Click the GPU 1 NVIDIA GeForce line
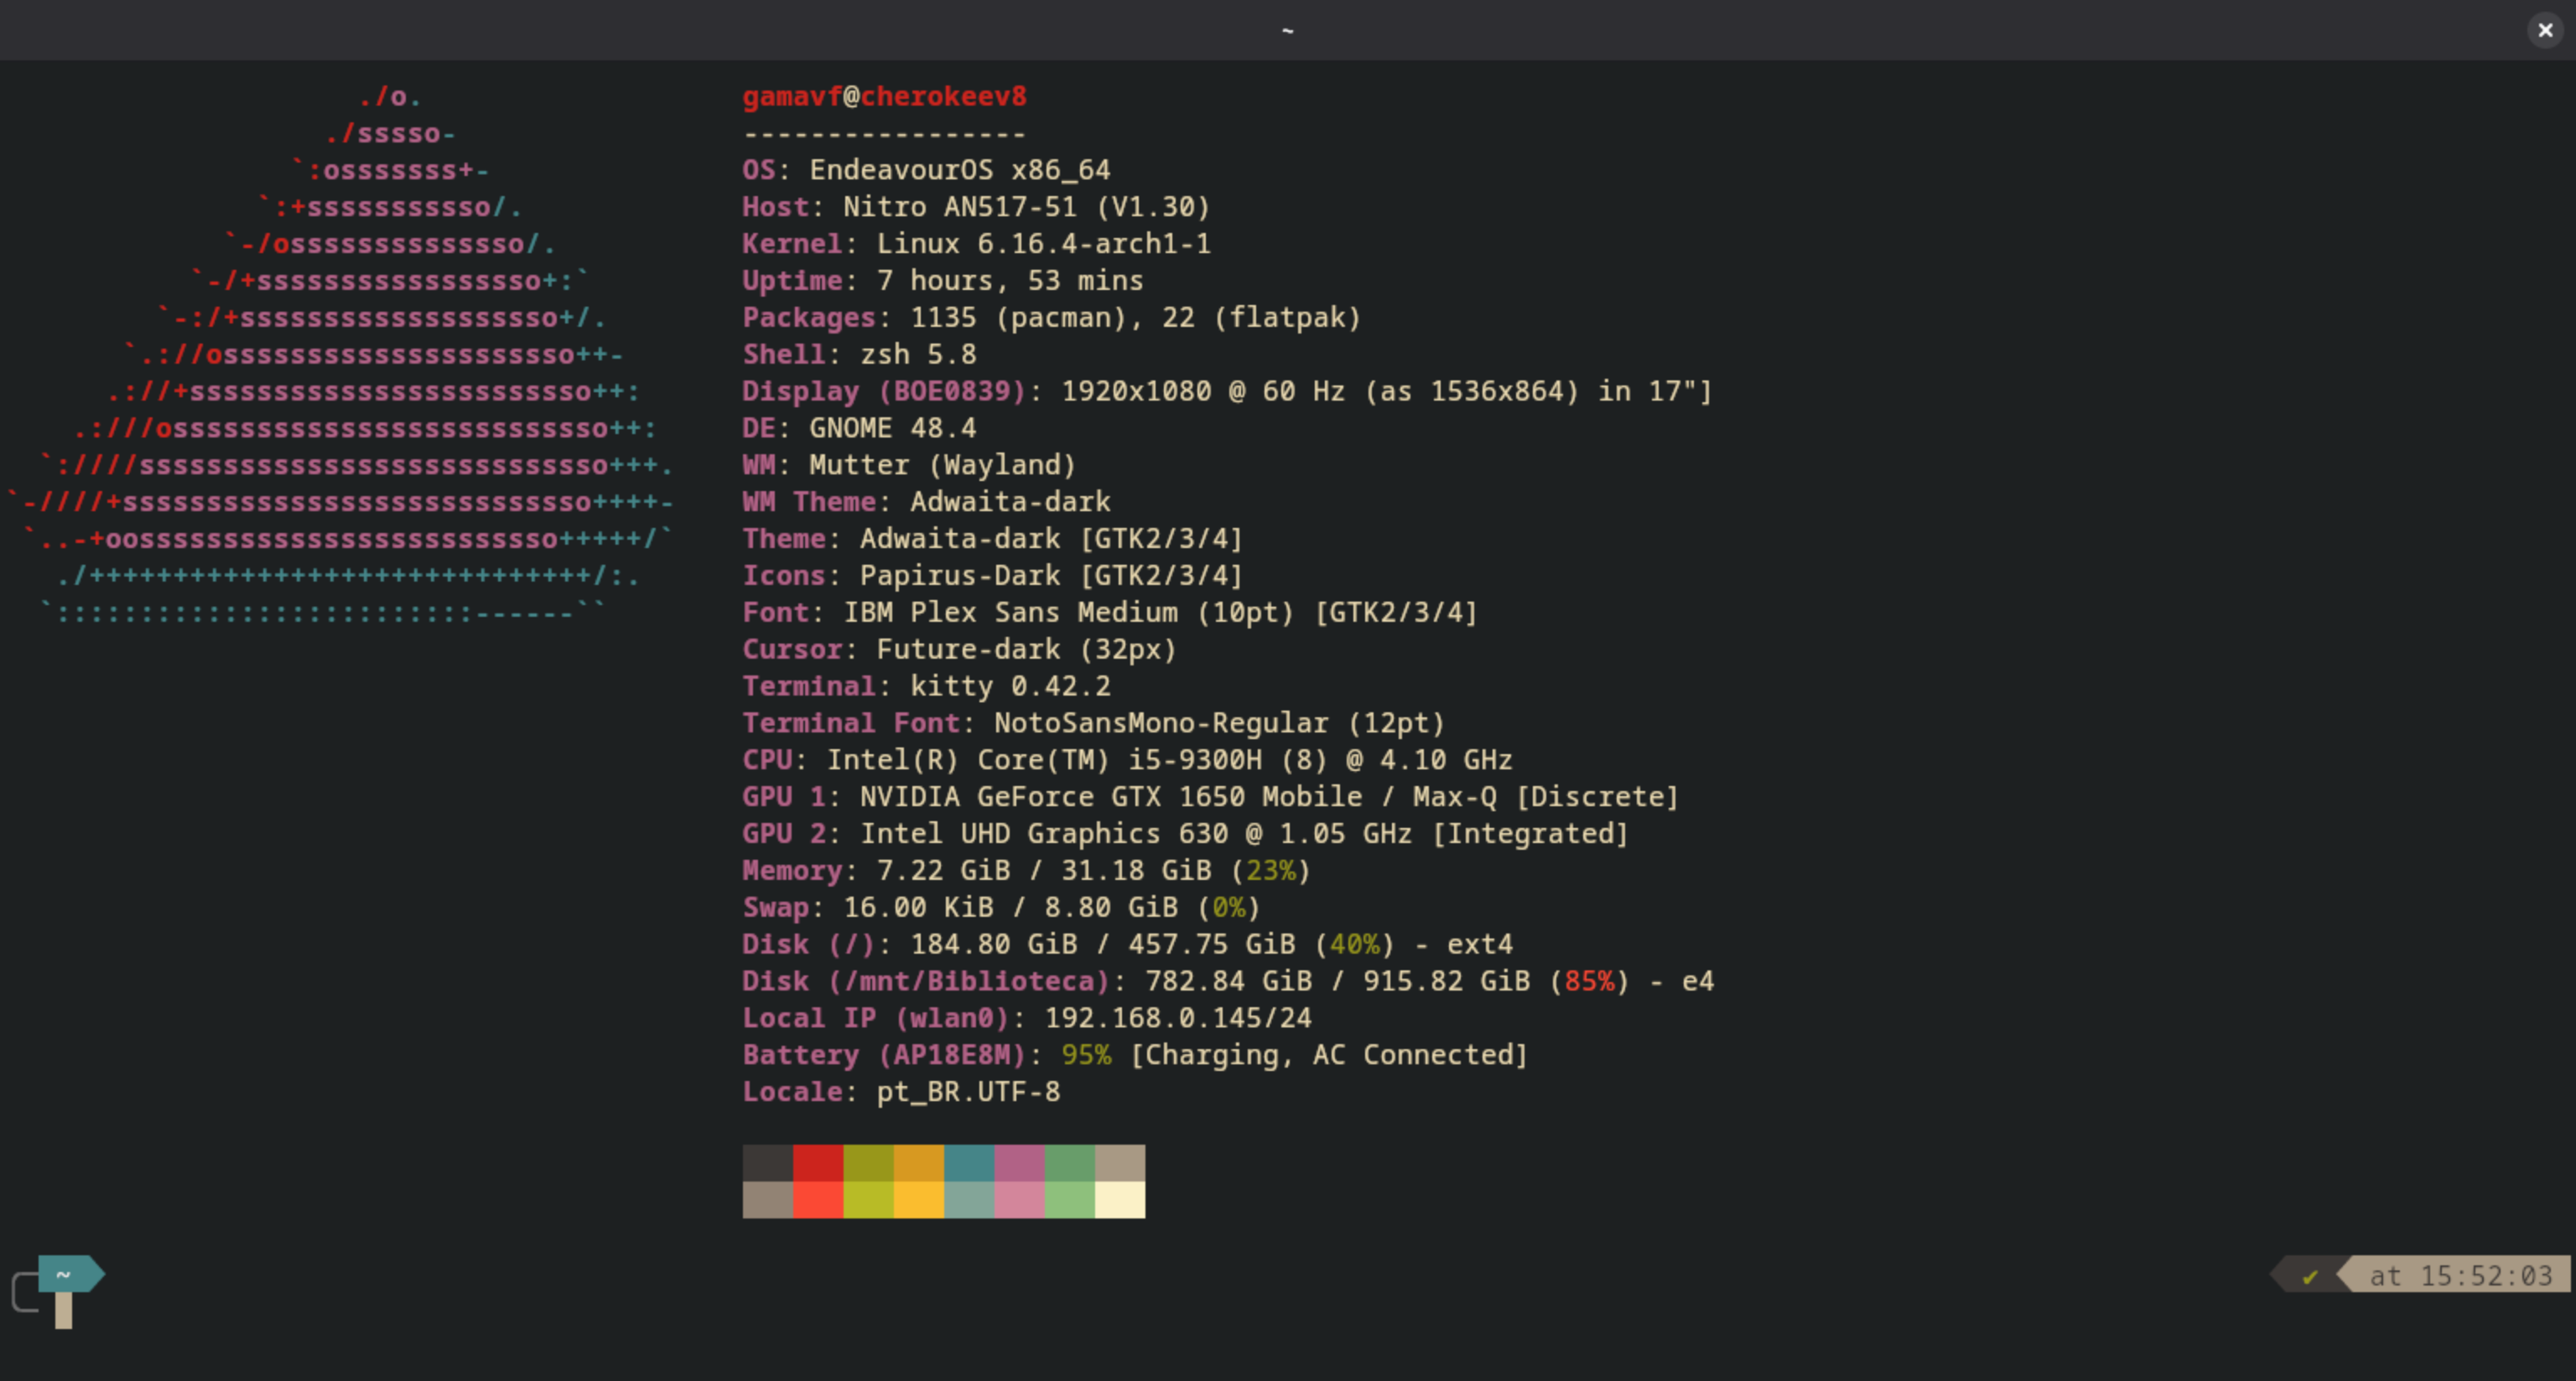The height and width of the screenshot is (1381, 2576). (1210, 796)
